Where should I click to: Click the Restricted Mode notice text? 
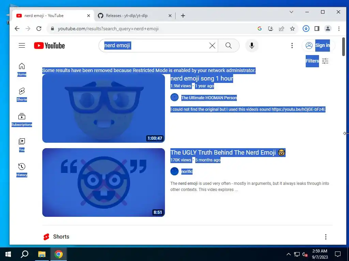pyautogui.click(x=149, y=70)
